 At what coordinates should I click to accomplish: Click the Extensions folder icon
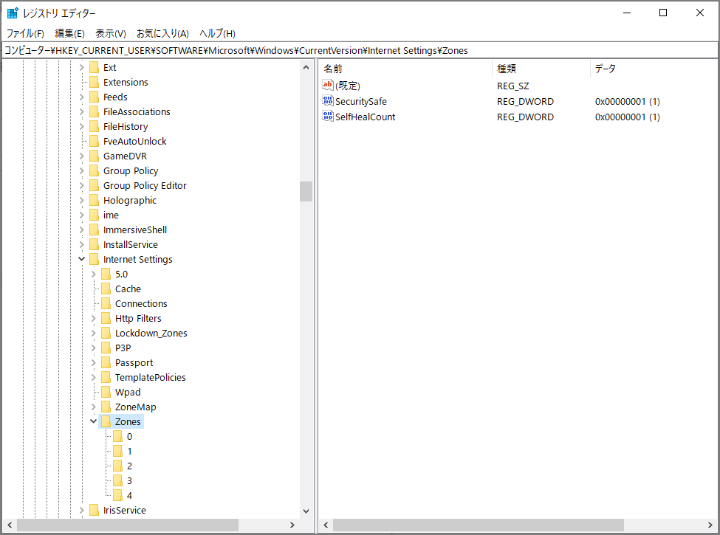[x=94, y=82]
